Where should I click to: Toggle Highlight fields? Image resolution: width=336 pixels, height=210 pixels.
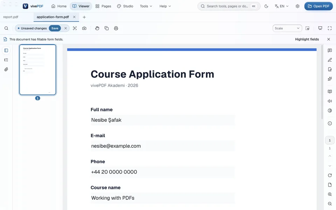(x=307, y=39)
